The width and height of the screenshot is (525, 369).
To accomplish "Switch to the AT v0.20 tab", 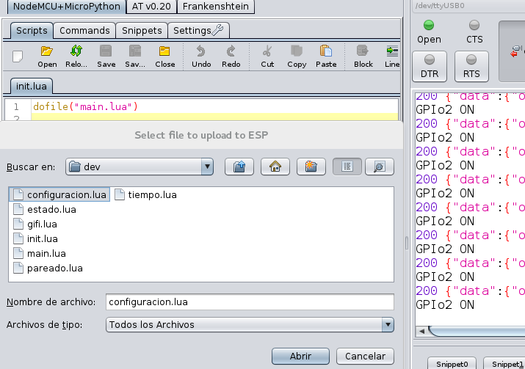I will click(x=151, y=7).
